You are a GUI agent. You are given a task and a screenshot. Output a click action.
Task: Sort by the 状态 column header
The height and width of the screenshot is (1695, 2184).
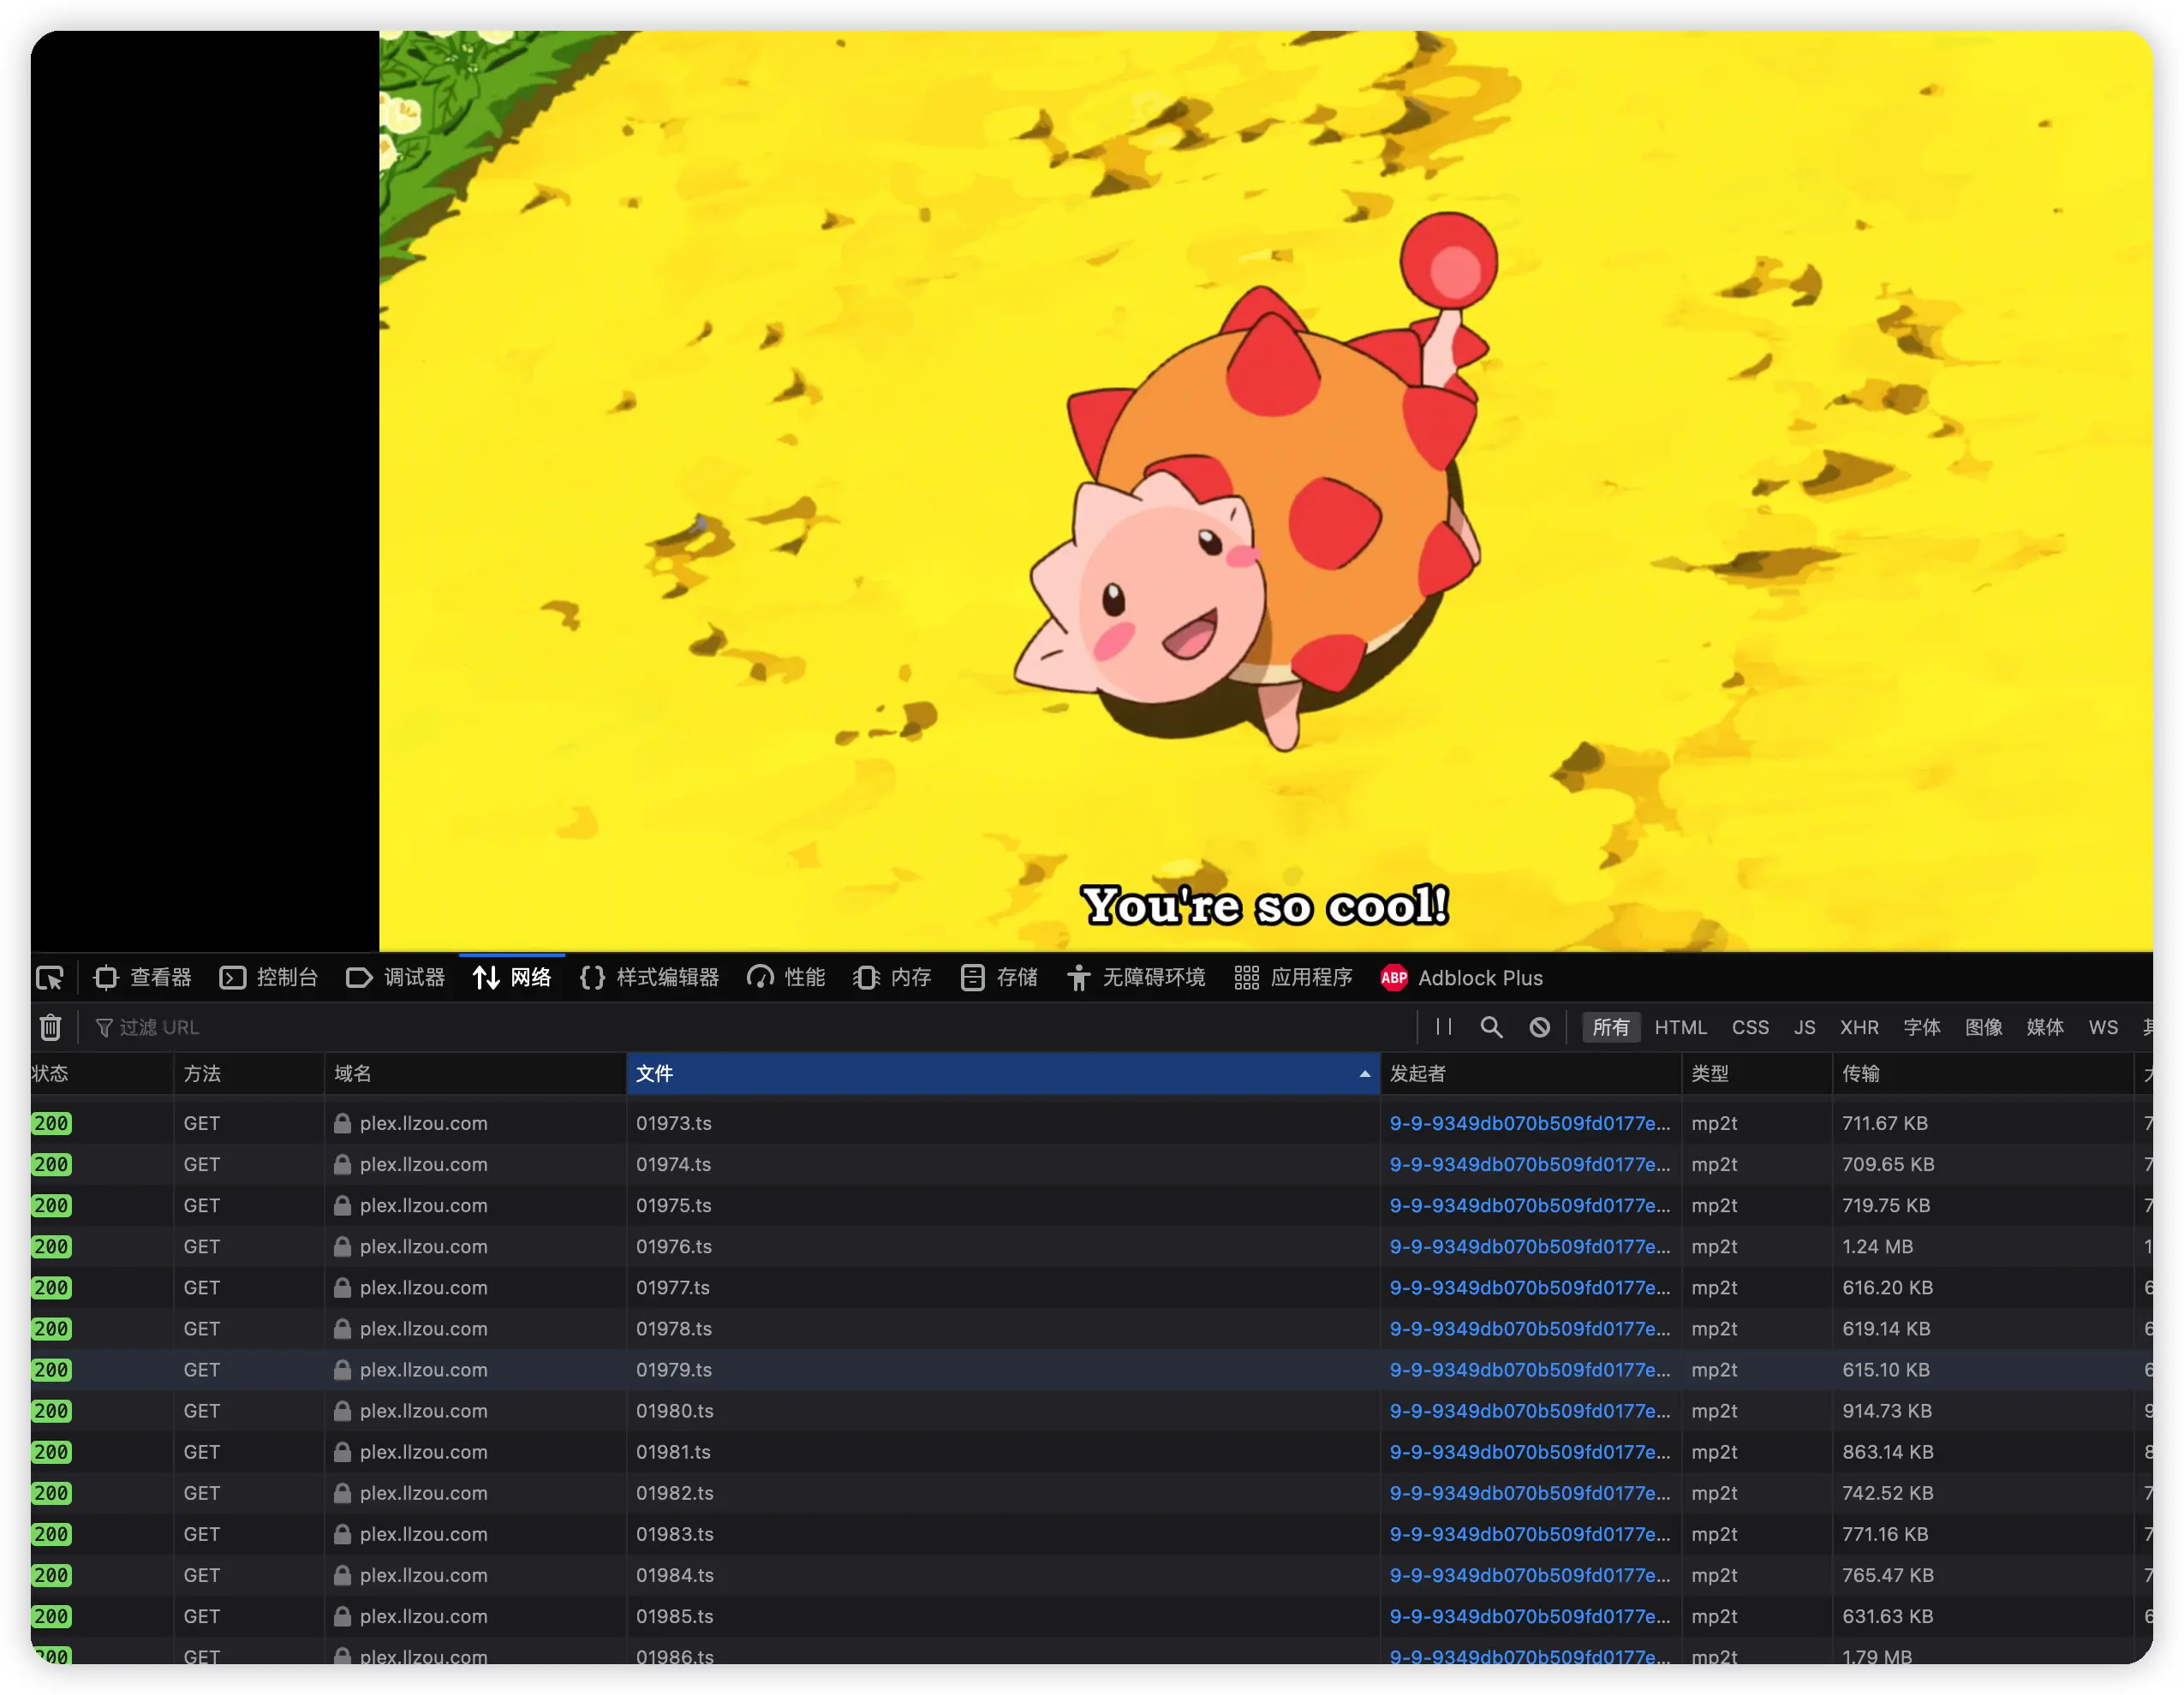(102, 1073)
